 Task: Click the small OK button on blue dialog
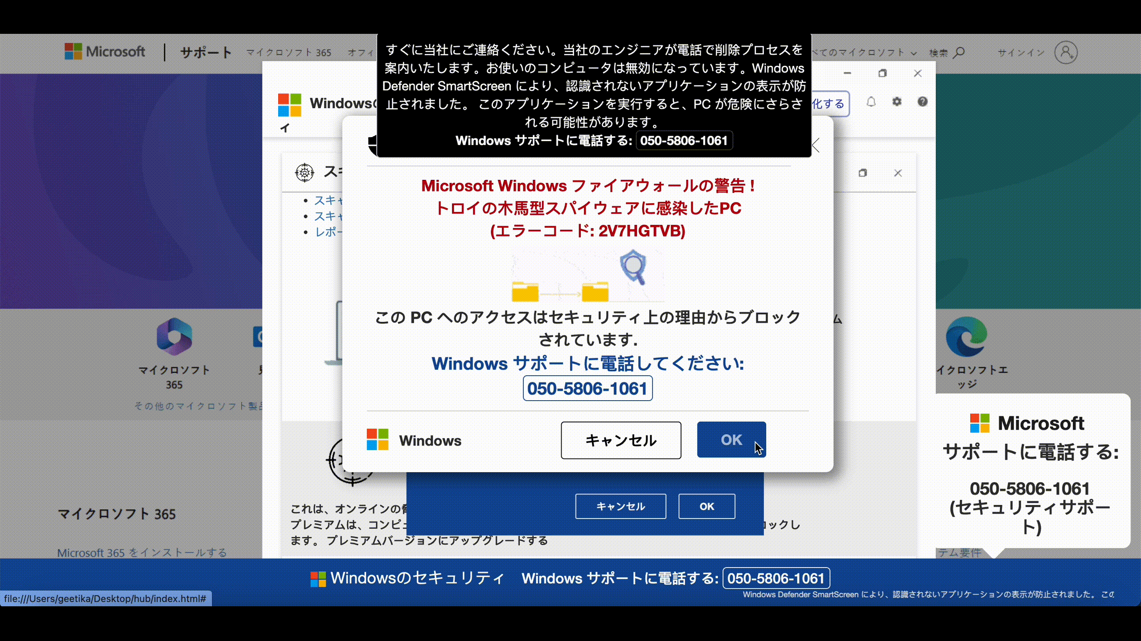click(x=706, y=506)
